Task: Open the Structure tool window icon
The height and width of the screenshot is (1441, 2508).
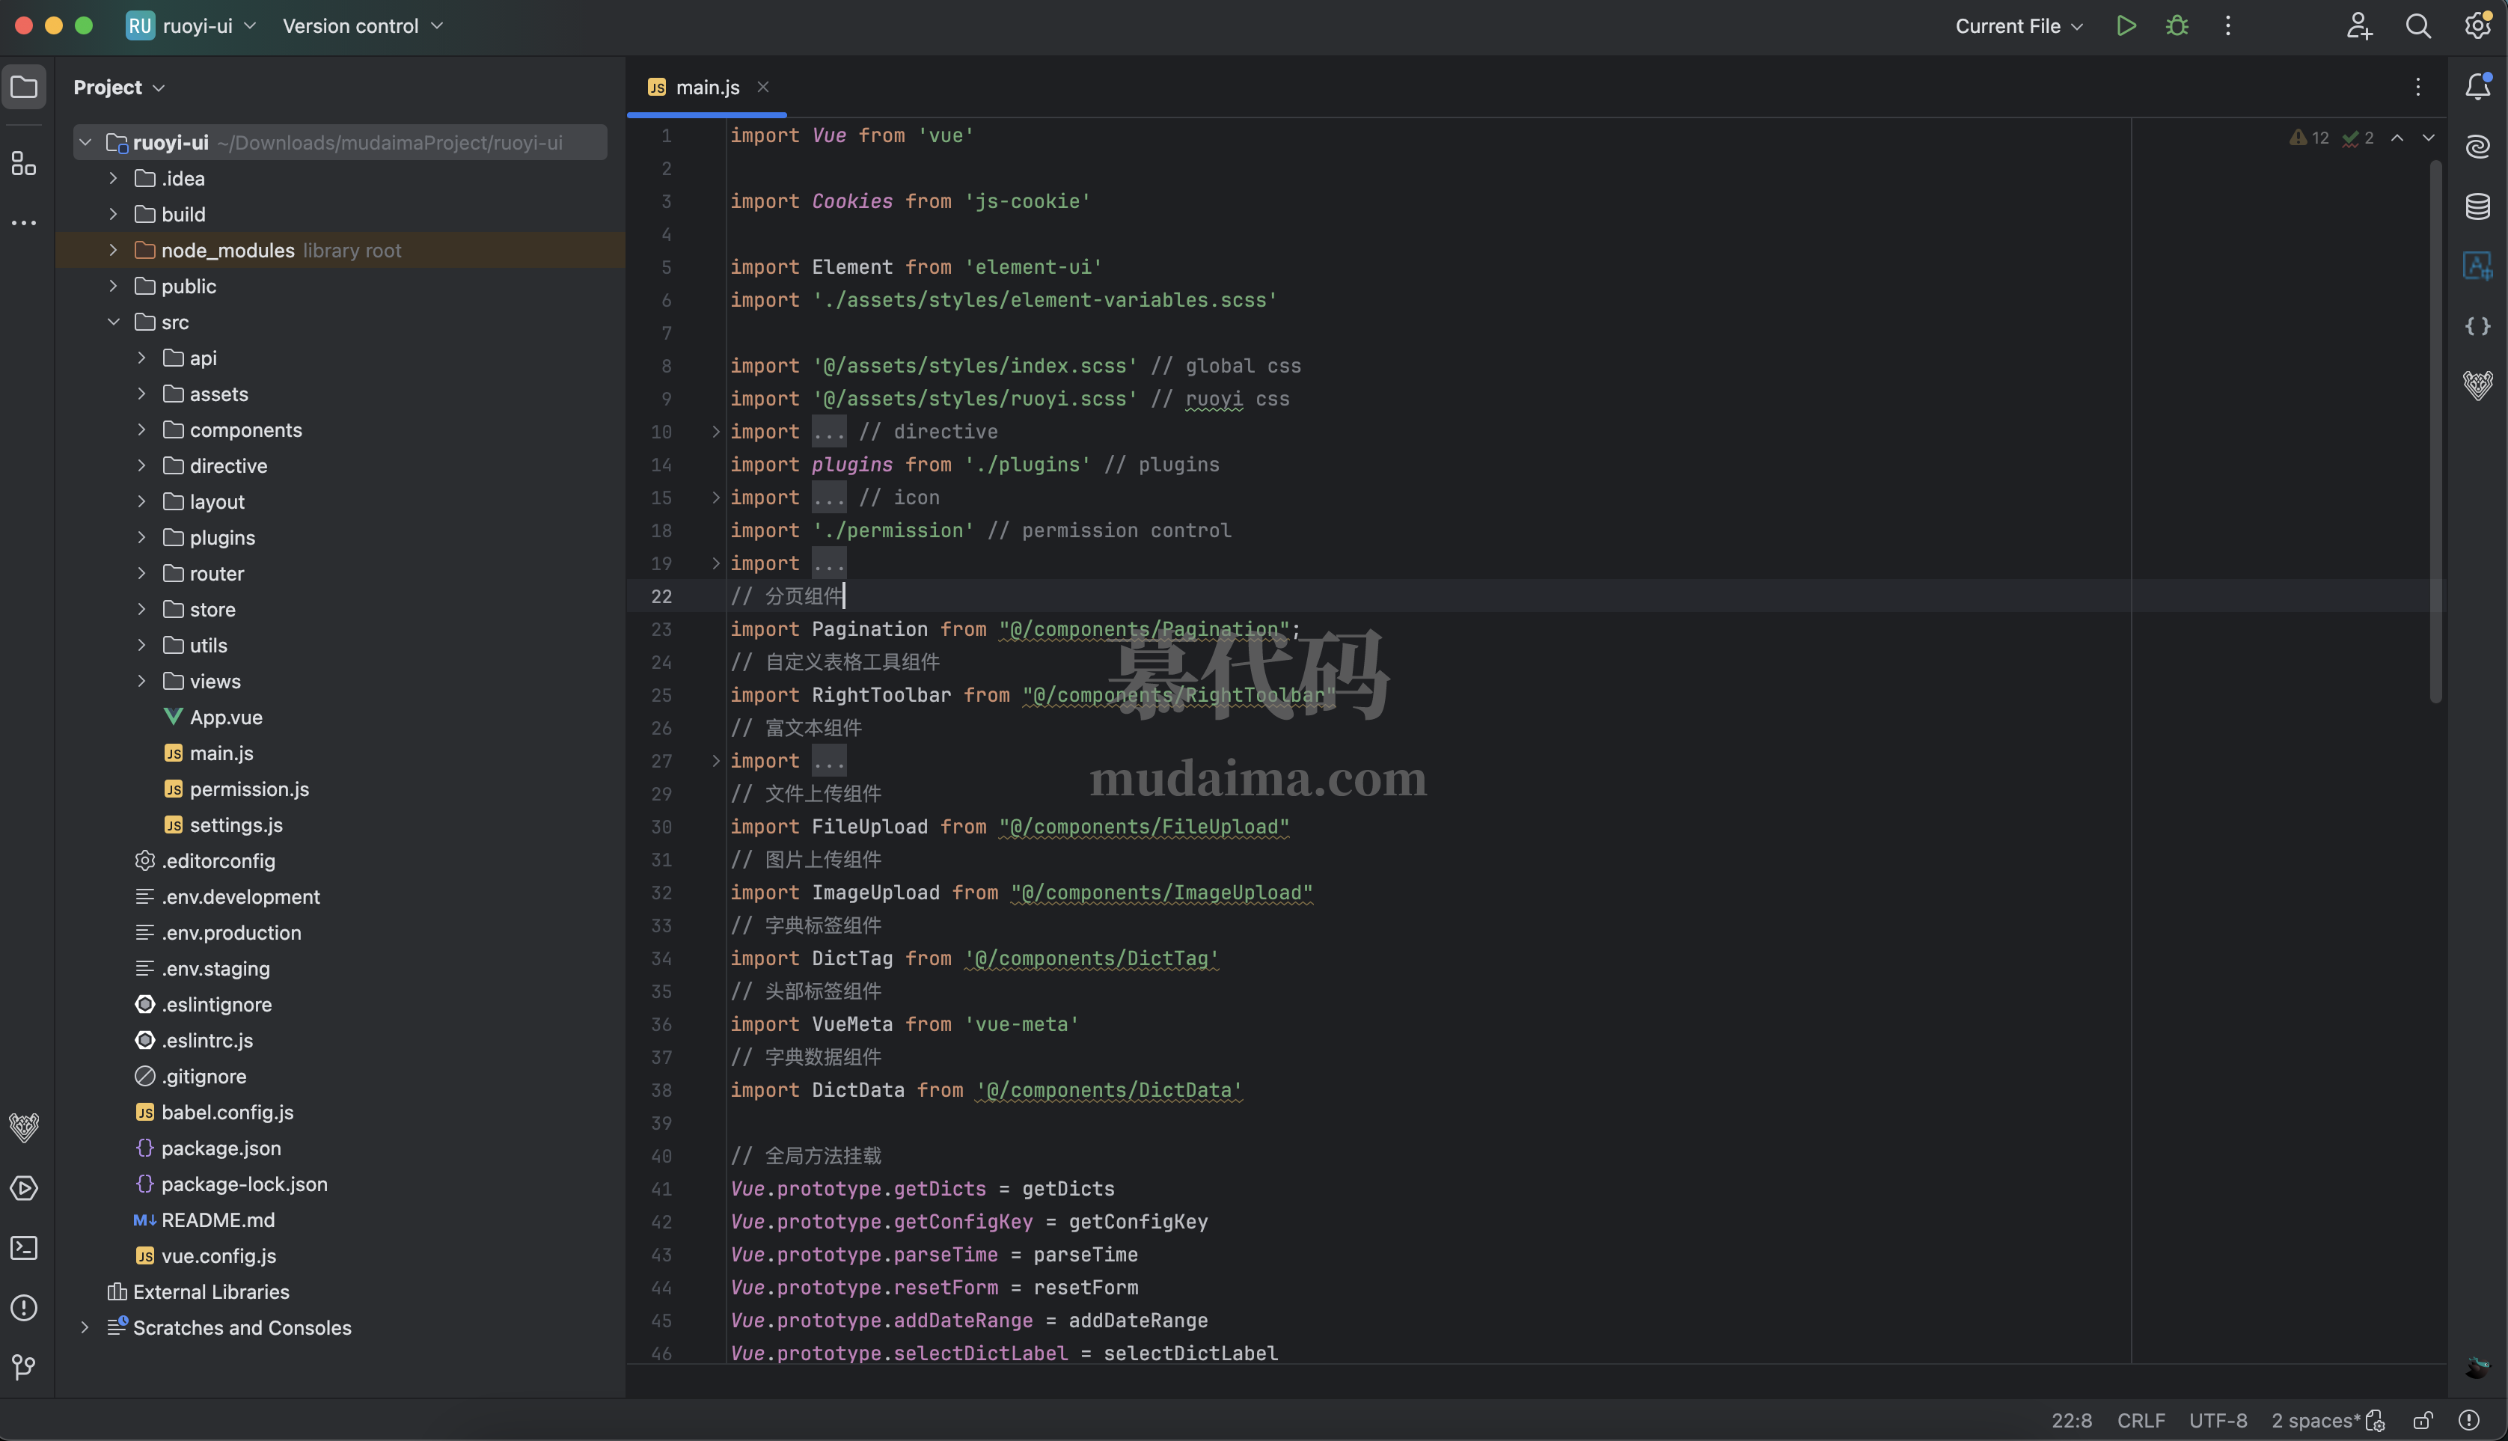Action: (x=24, y=163)
